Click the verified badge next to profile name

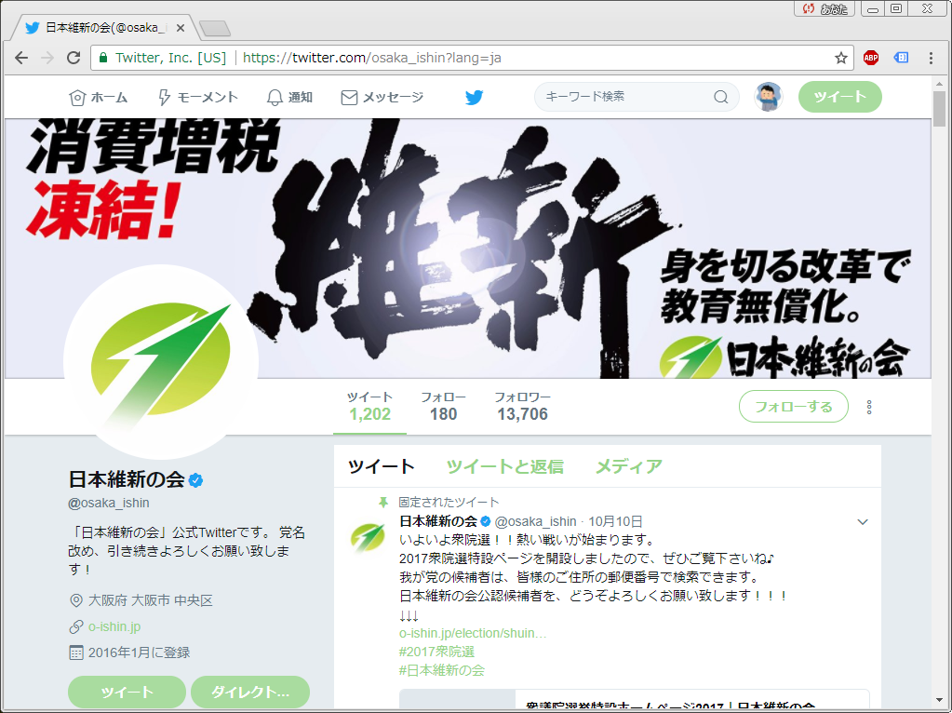tap(195, 480)
